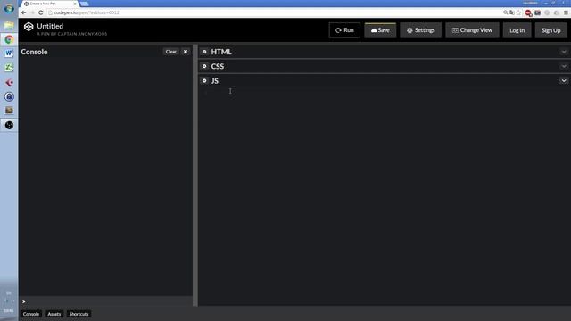Click the Sign Up button
Image resolution: width=571 pixels, height=321 pixels.
tap(551, 30)
